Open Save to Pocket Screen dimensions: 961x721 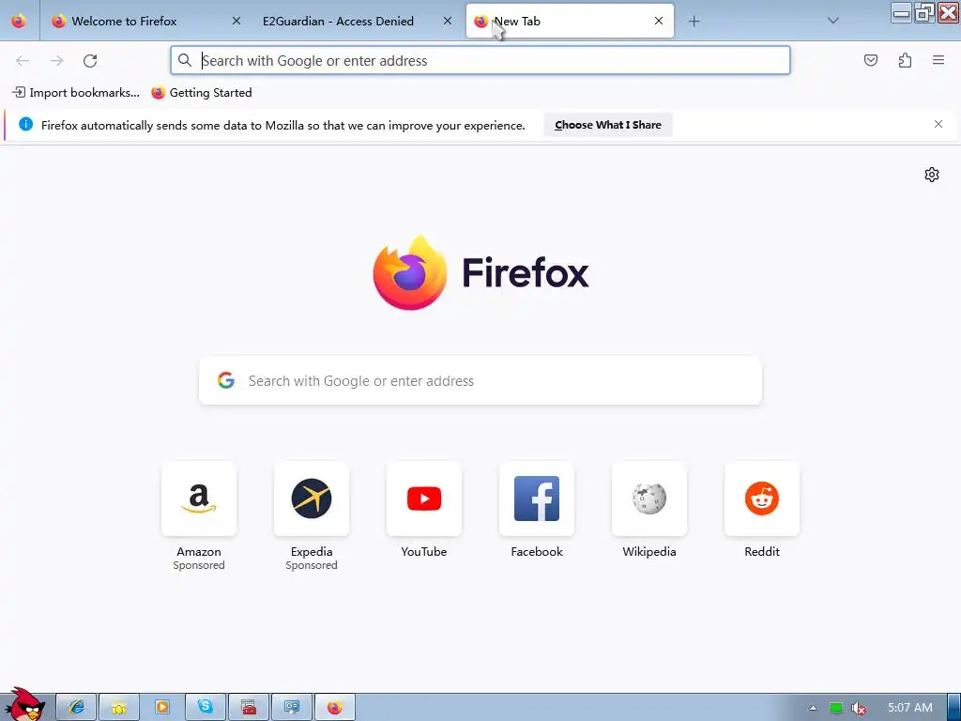871,60
